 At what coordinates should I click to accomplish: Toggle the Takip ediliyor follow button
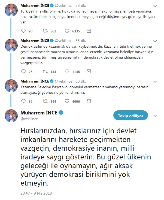click(130, 116)
